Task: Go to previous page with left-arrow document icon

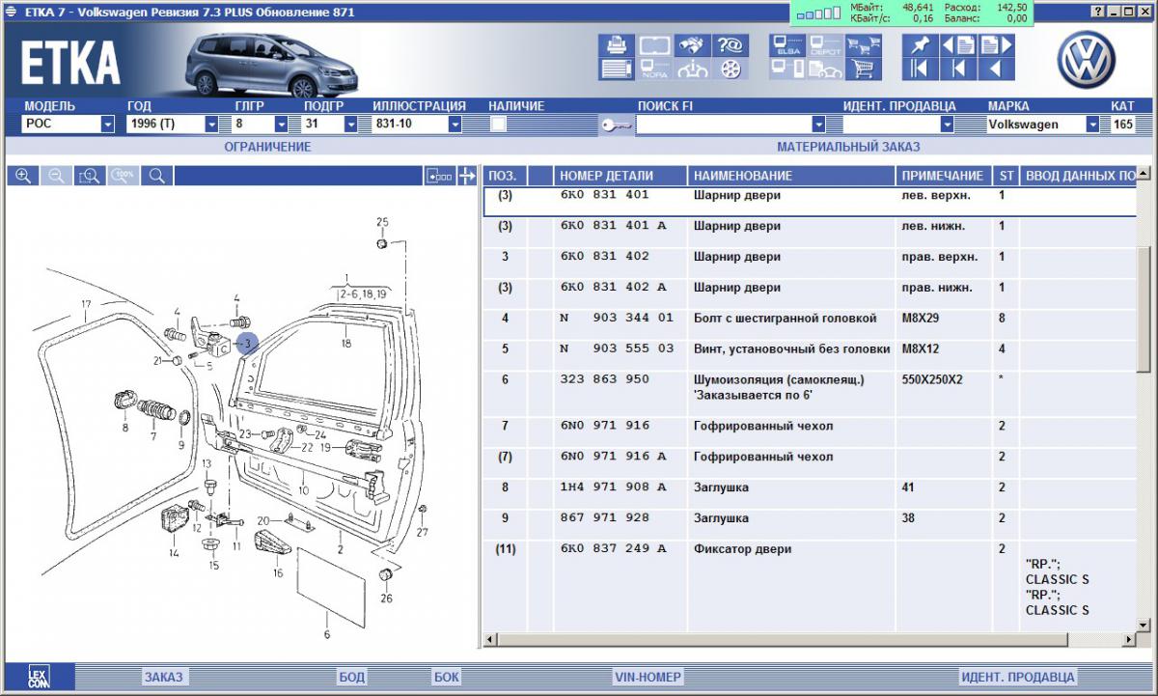Action: 958,45
